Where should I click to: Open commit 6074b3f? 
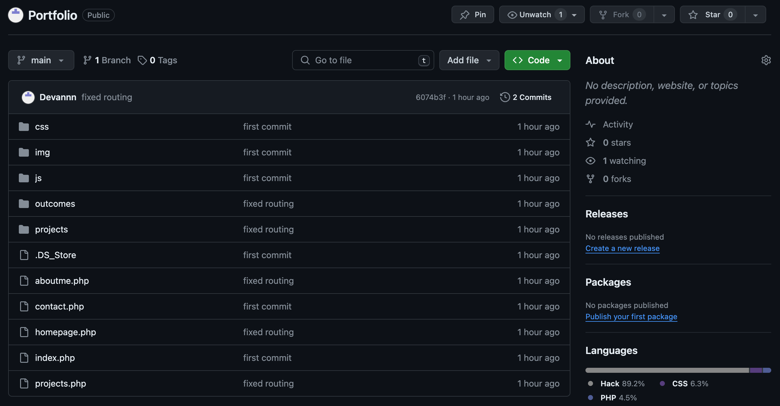pos(430,97)
